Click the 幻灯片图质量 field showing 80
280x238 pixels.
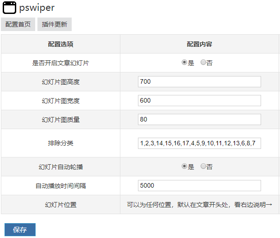coord(199,119)
